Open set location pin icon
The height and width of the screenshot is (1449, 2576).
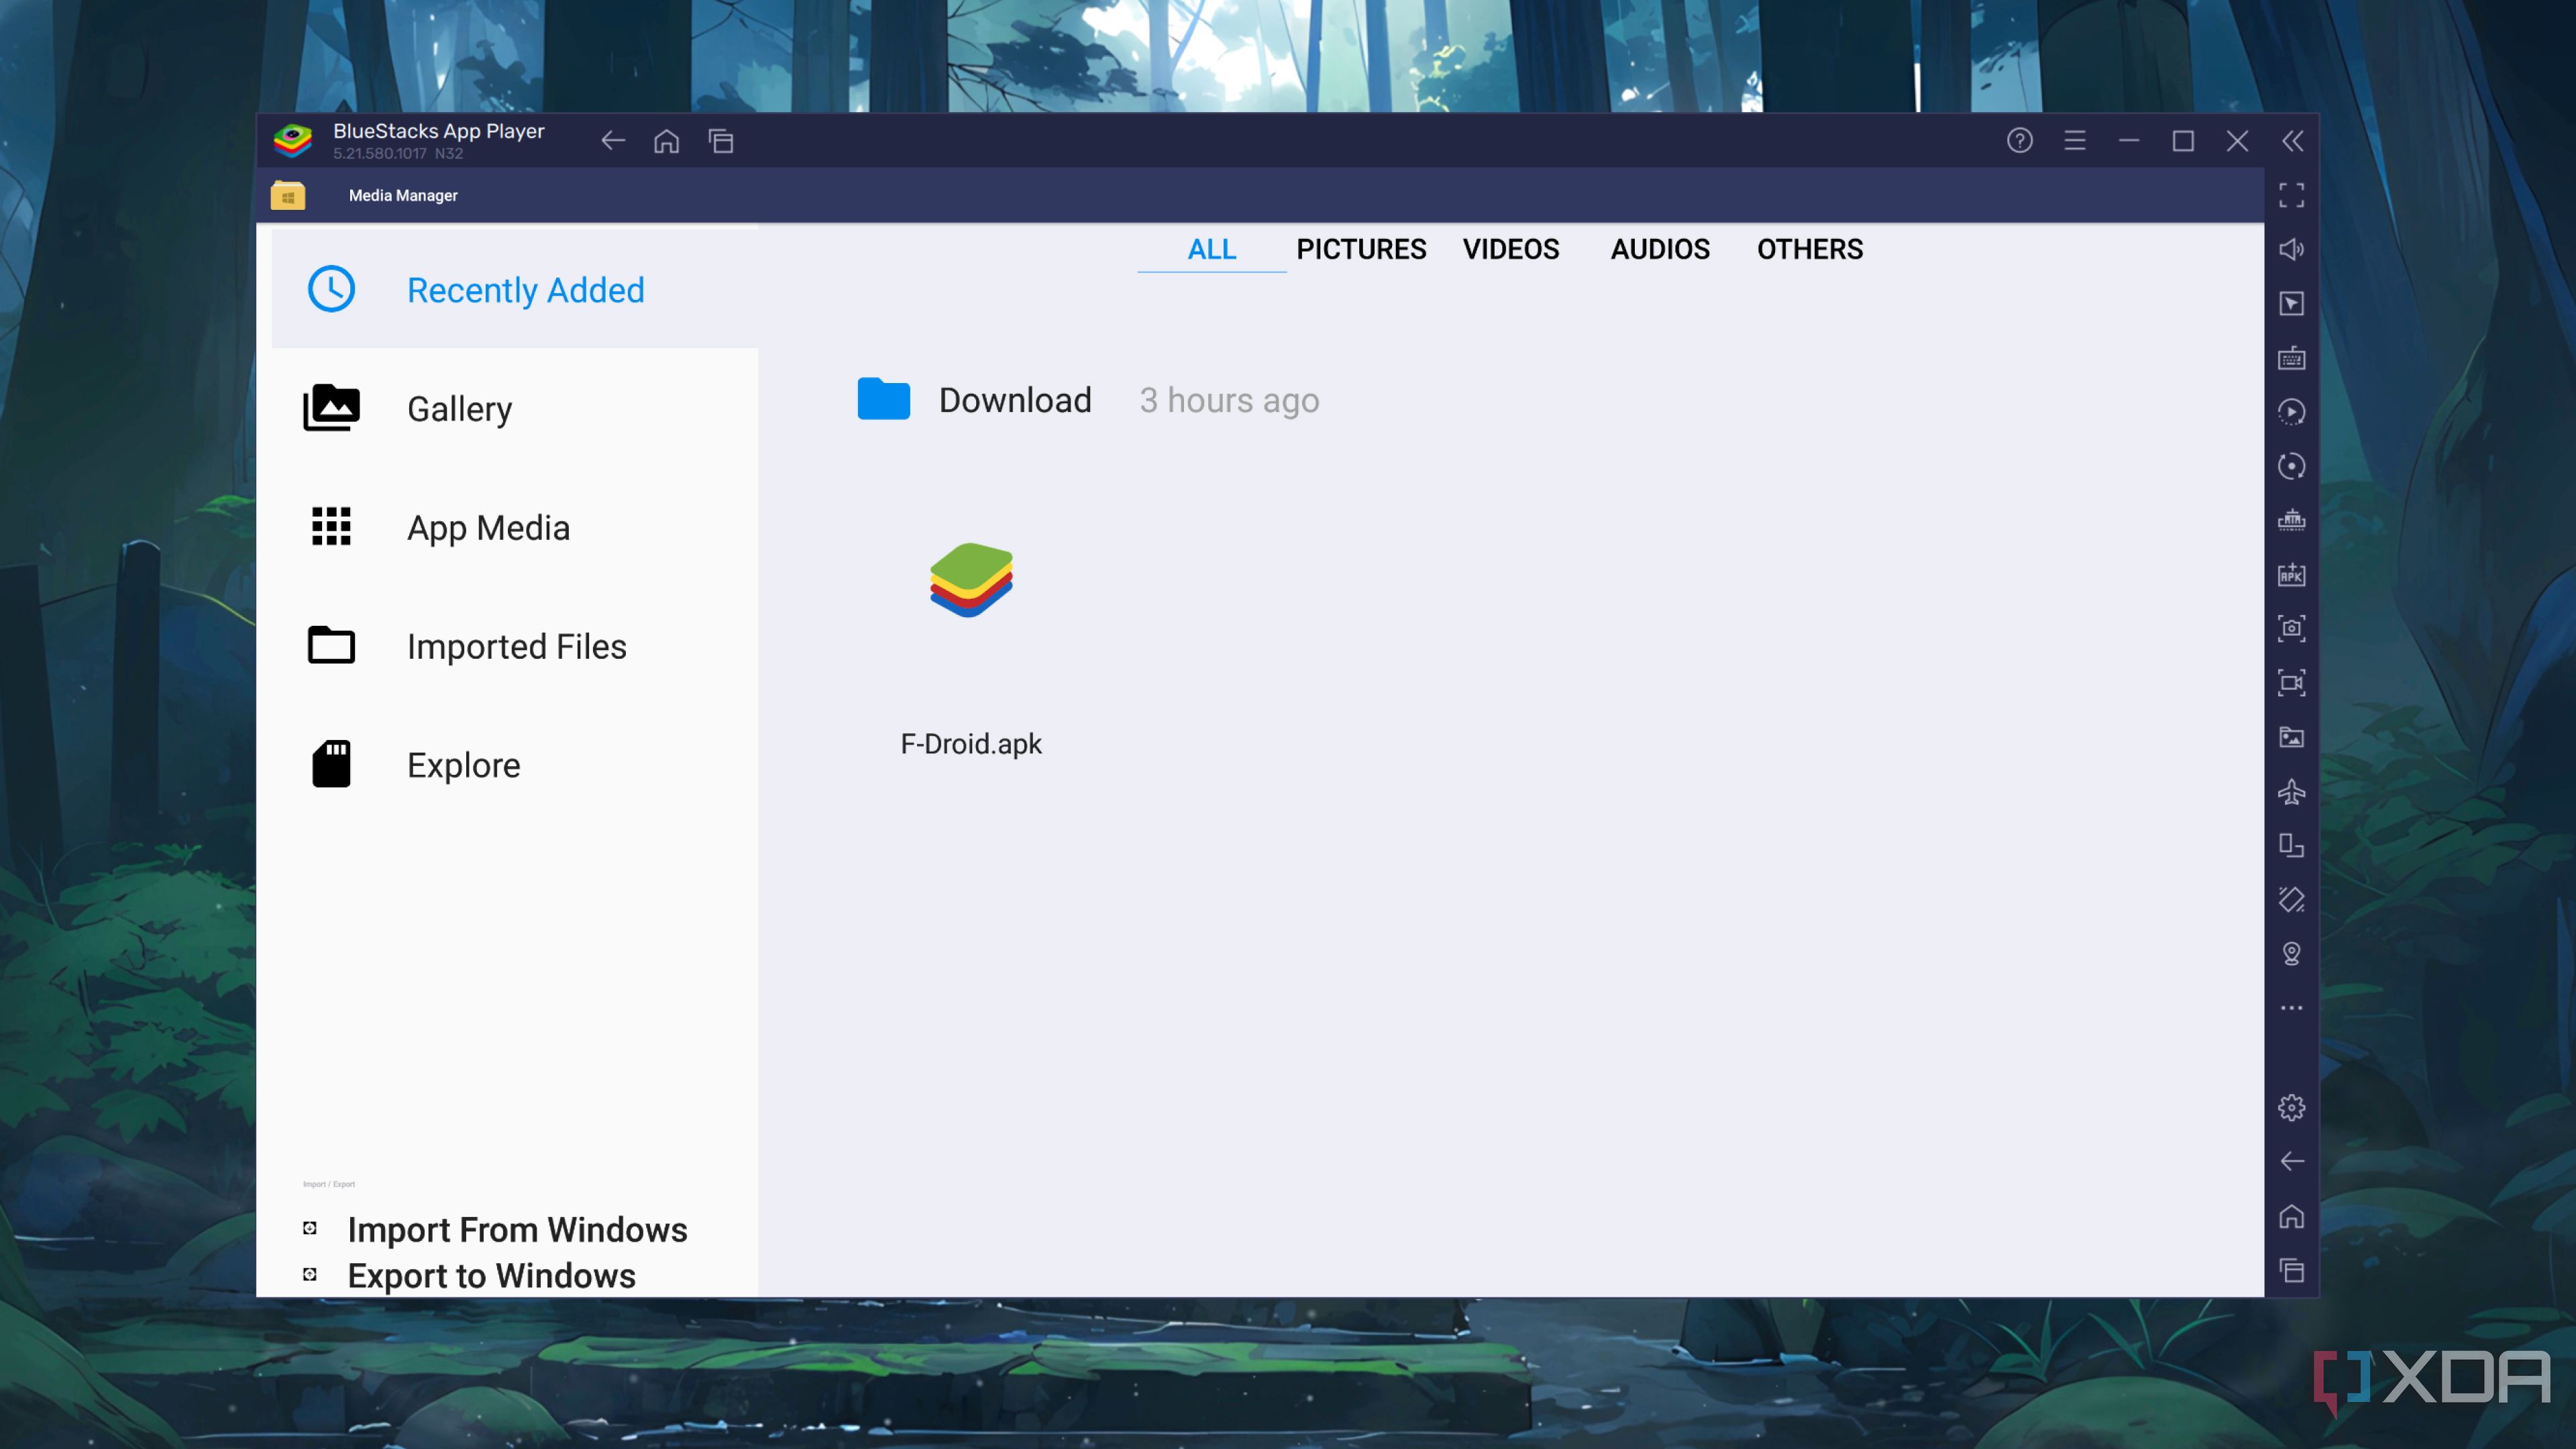[2292, 953]
